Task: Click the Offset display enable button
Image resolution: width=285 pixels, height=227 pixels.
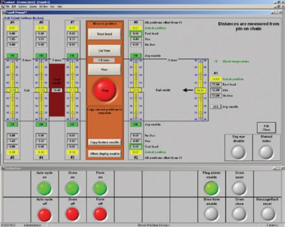Action: point(104,154)
